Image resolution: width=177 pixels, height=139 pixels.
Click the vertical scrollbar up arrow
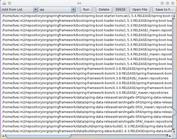174,16
